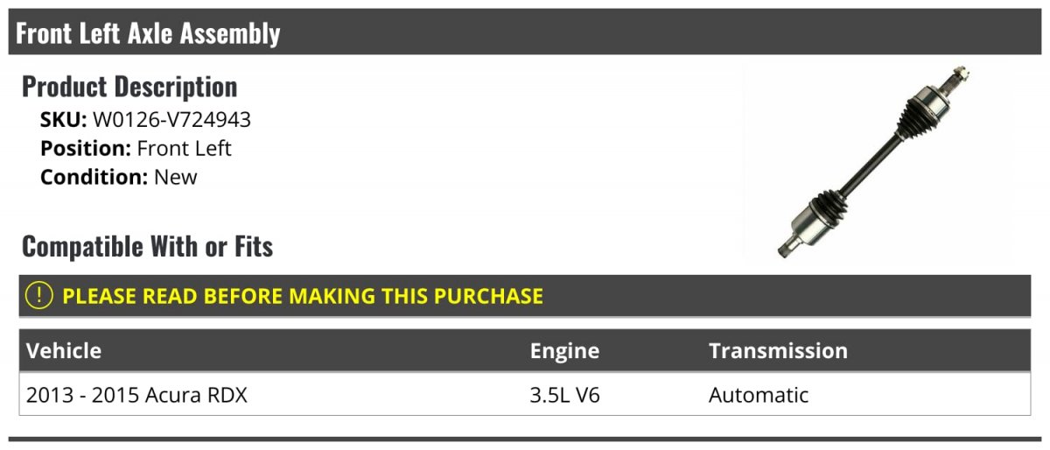
Task: Click the Vehicle column header
Action: click(64, 351)
